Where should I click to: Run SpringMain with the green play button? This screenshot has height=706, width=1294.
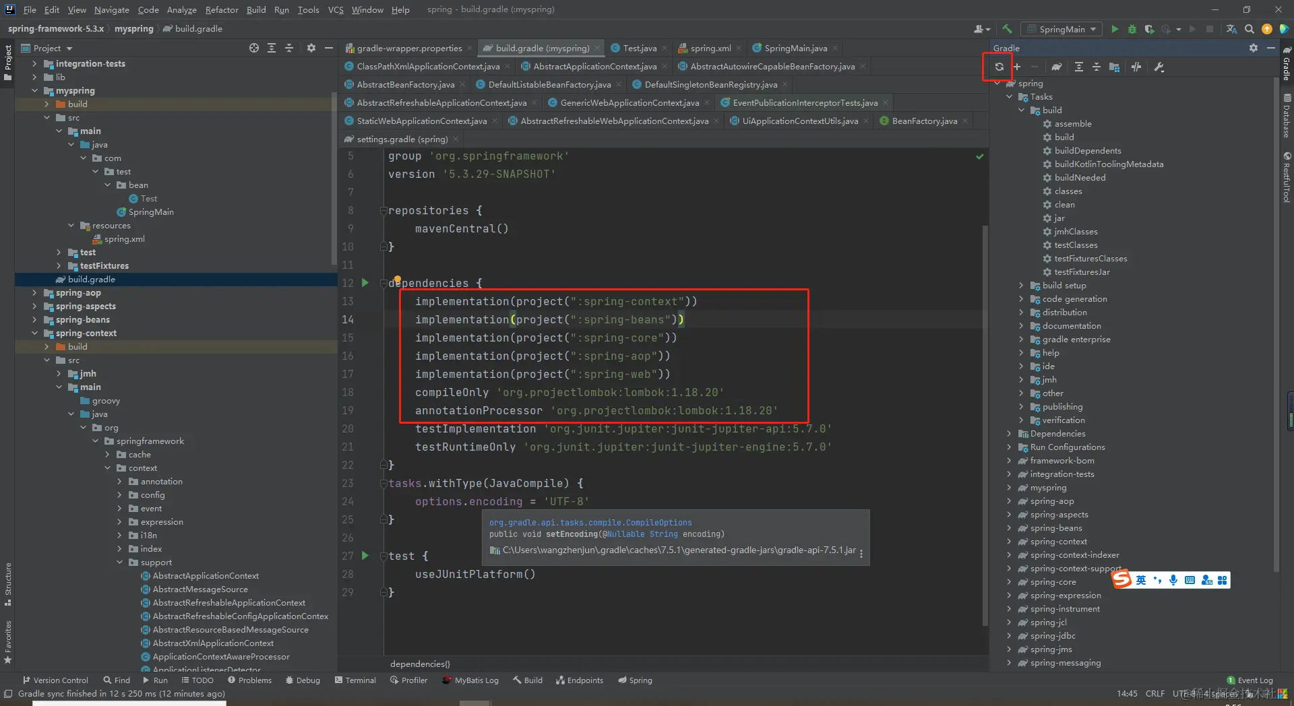[1115, 29]
